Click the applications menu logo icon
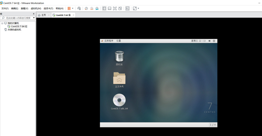The width and height of the screenshot is (262, 136). [102, 41]
